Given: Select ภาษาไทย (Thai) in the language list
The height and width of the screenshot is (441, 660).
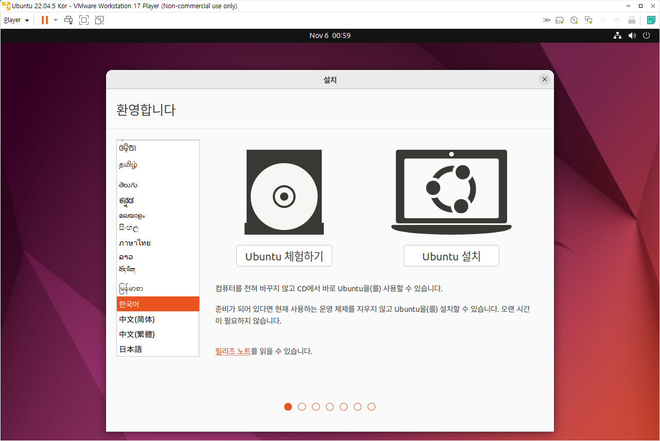Looking at the screenshot, I should (158, 243).
